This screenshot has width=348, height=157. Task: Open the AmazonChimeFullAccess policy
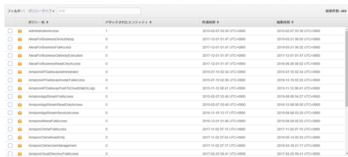coord(47,129)
